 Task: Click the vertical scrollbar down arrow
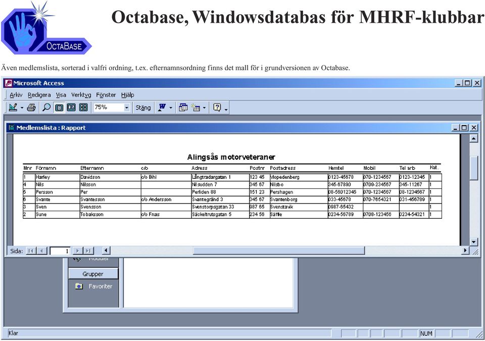(x=474, y=241)
